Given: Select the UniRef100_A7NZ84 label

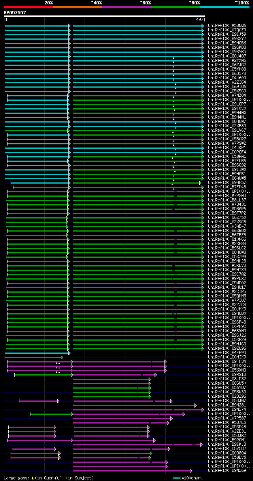Looking at the screenshot, I should pos(227,95).
